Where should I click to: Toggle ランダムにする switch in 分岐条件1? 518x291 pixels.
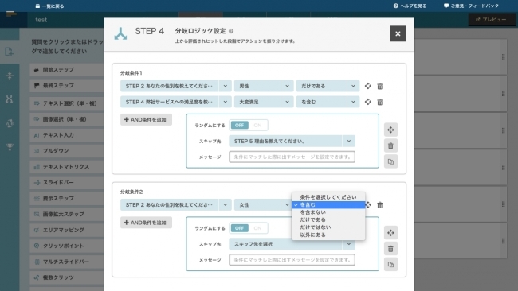(249, 126)
